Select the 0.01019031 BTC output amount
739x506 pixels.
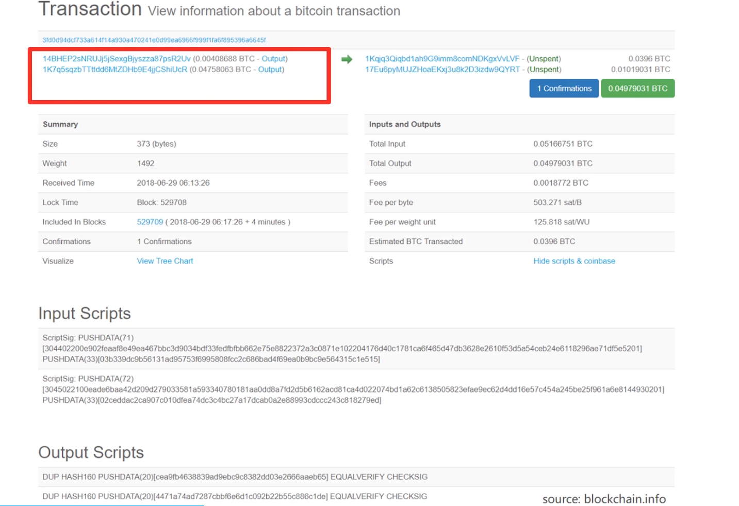(641, 70)
